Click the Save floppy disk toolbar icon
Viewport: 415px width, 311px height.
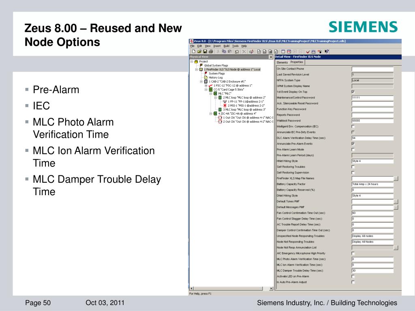205,51
